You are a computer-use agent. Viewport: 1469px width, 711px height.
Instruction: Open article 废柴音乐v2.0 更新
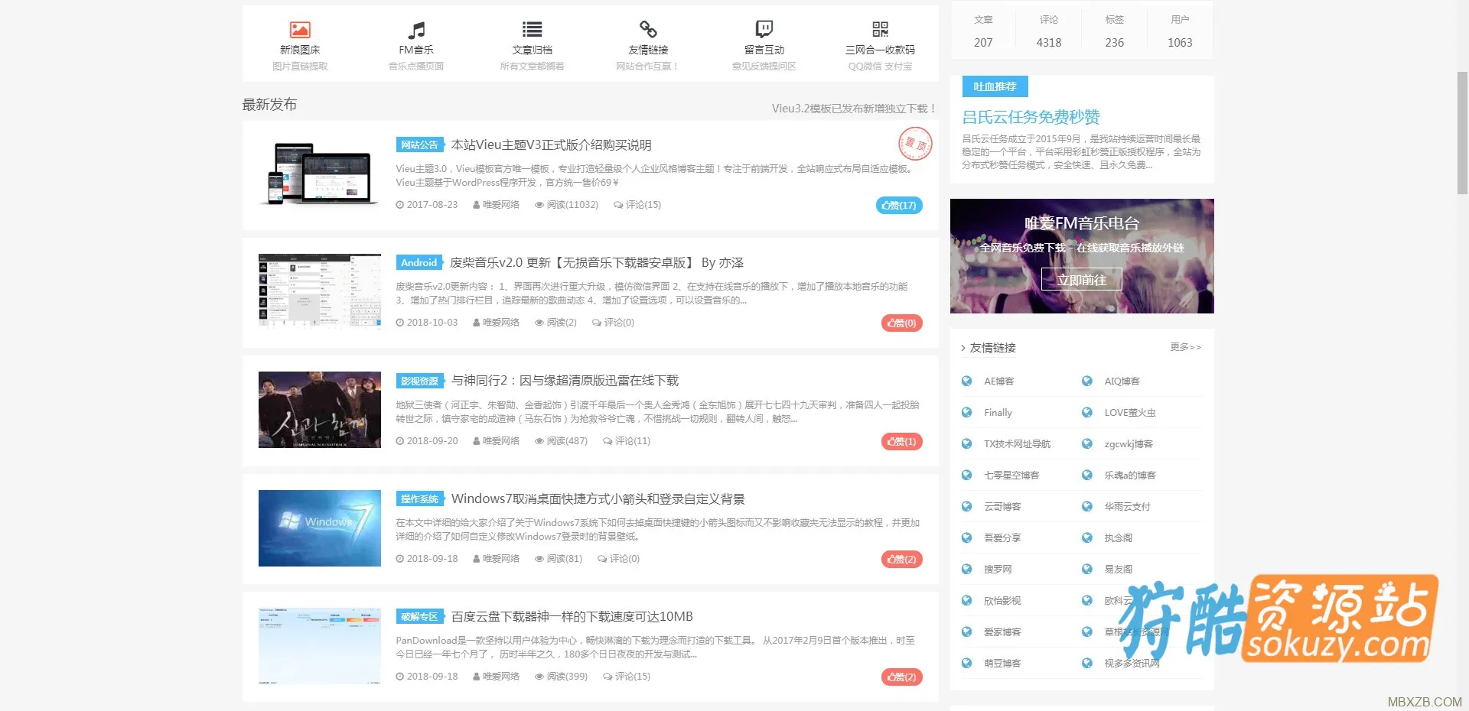pyautogui.click(x=597, y=262)
